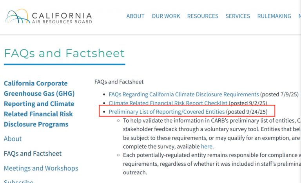This screenshot has height=183, width=301.
Task: Go to the sidebar About page
Action: (x=13, y=139)
